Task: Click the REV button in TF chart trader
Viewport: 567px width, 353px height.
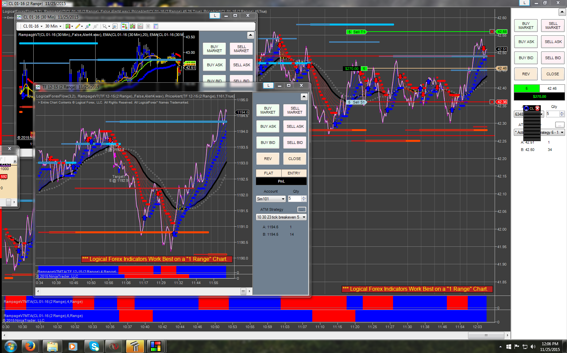Action: 268,159
